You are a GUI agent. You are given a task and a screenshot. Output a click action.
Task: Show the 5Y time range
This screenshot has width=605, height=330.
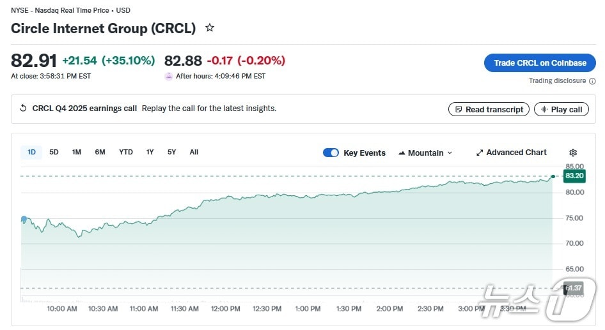171,152
